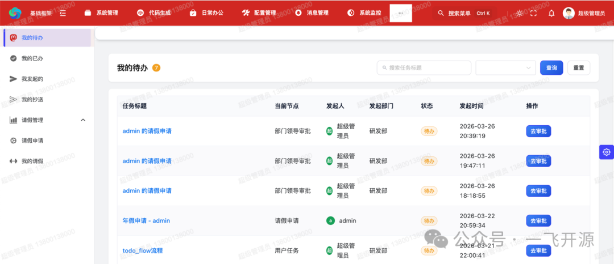Open the 消息管理 menu
The width and height of the screenshot is (614, 264).
coord(312,13)
